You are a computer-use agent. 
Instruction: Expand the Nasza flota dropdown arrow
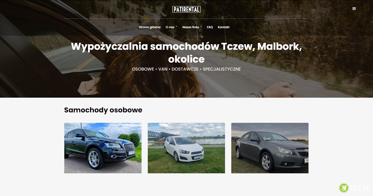tap(201, 26)
